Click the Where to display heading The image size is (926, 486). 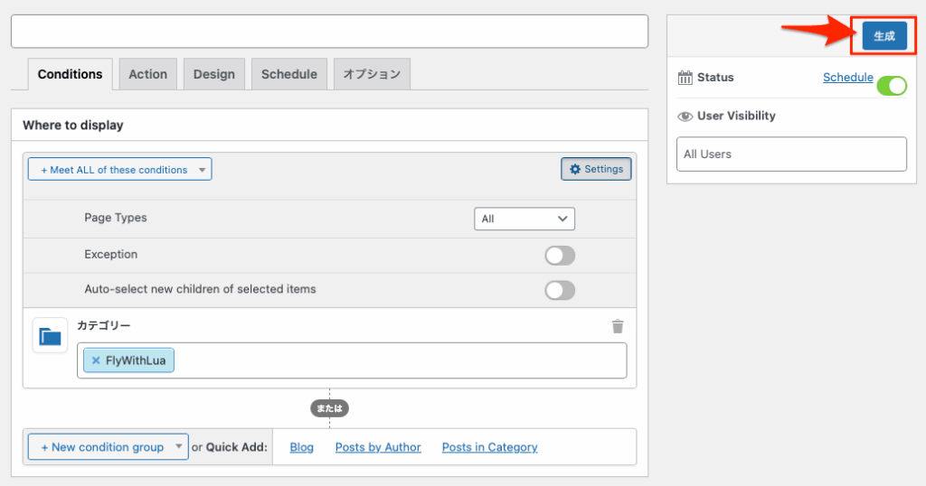73,125
